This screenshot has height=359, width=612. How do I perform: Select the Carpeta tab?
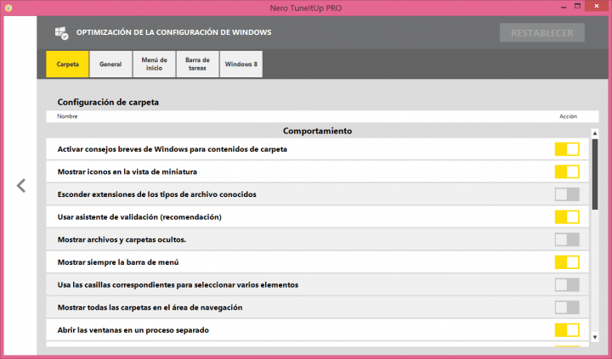[x=67, y=65]
